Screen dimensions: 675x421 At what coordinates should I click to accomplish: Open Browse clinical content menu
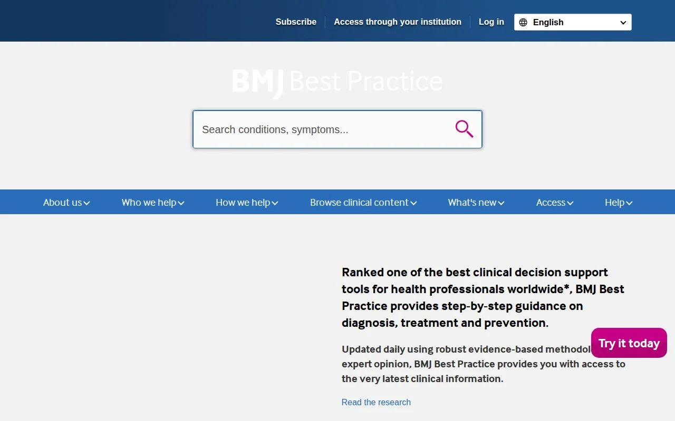[363, 203]
